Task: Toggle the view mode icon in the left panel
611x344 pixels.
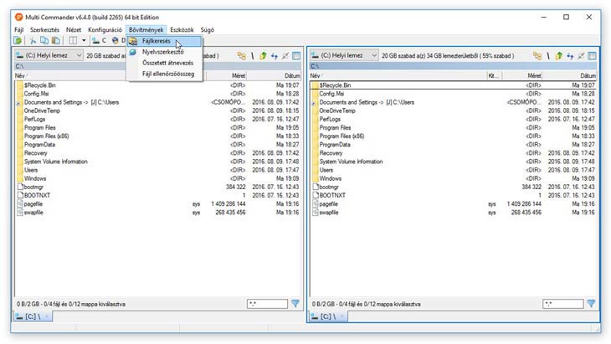Action: [296, 56]
